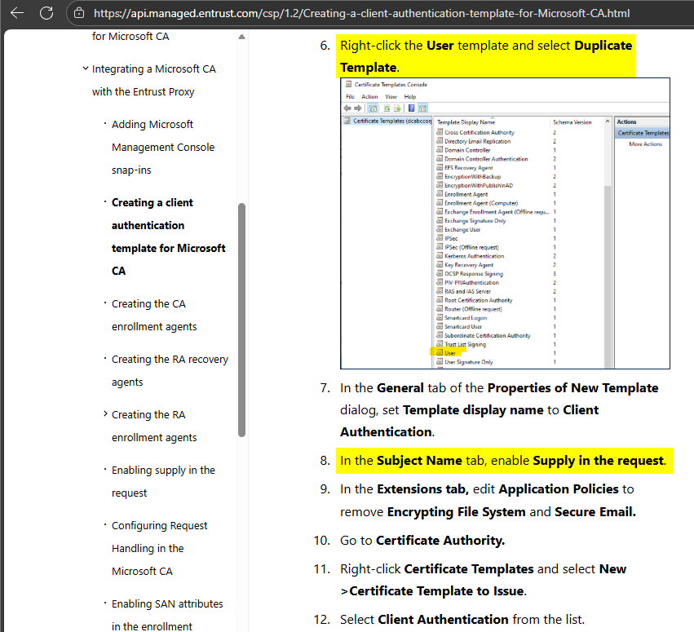Expand Creating the RA enrollment agents chevron
The image size is (694, 632).
(105, 414)
